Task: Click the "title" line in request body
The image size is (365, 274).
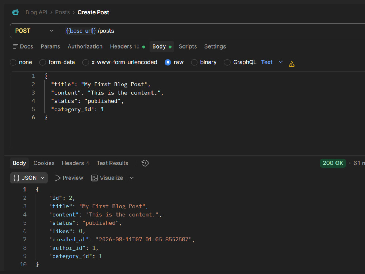Action: [101, 84]
